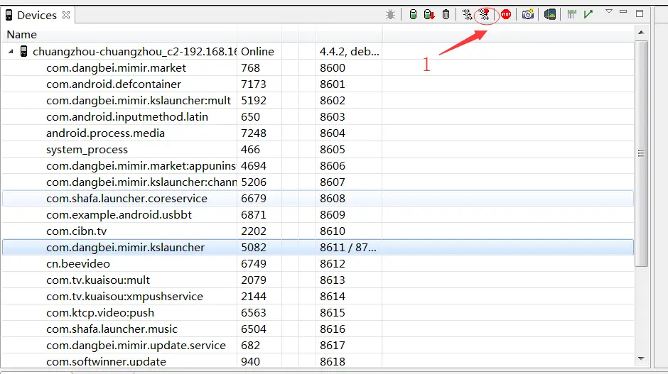This screenshot has height=374, width=668.
Task: Click the Dump HPROF file icon
Action: coord(429,15)
